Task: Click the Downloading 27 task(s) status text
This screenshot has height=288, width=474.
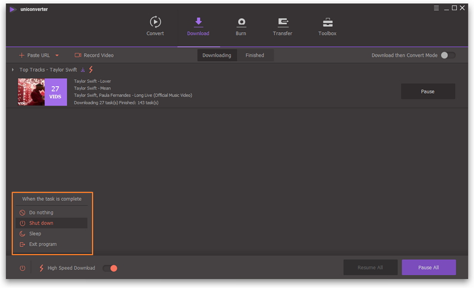Action: [x=116, y=103]
